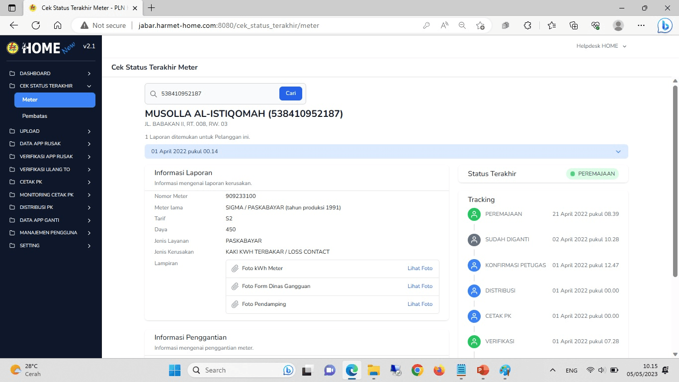The width and height of the screenshot is (679, 382).
Task: Click the PLN HOME logo in sidebar
Action: coord(41,47)
